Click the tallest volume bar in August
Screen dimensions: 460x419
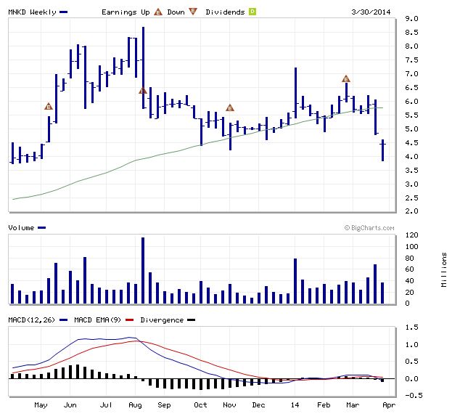coord(143,270)
